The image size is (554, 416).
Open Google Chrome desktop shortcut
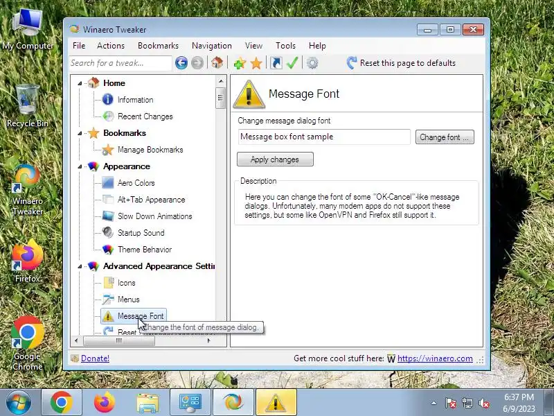pyautogui.click(x=27, y=344)
